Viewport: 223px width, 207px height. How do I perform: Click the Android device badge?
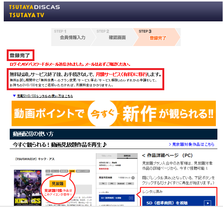[121, 183]
